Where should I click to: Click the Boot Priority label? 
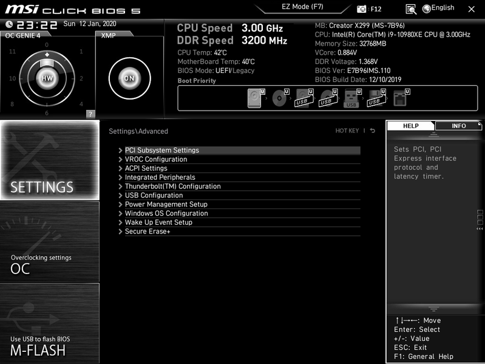point(197,80)
